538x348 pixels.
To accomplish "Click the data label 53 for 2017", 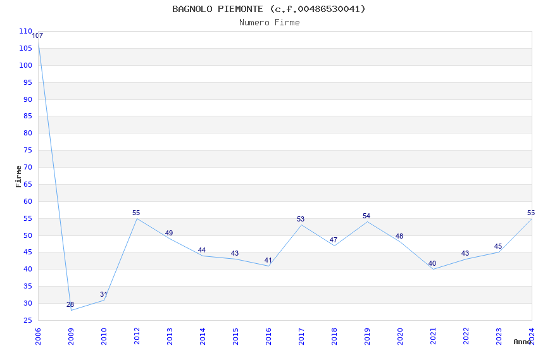I will [x=301, y=219].
